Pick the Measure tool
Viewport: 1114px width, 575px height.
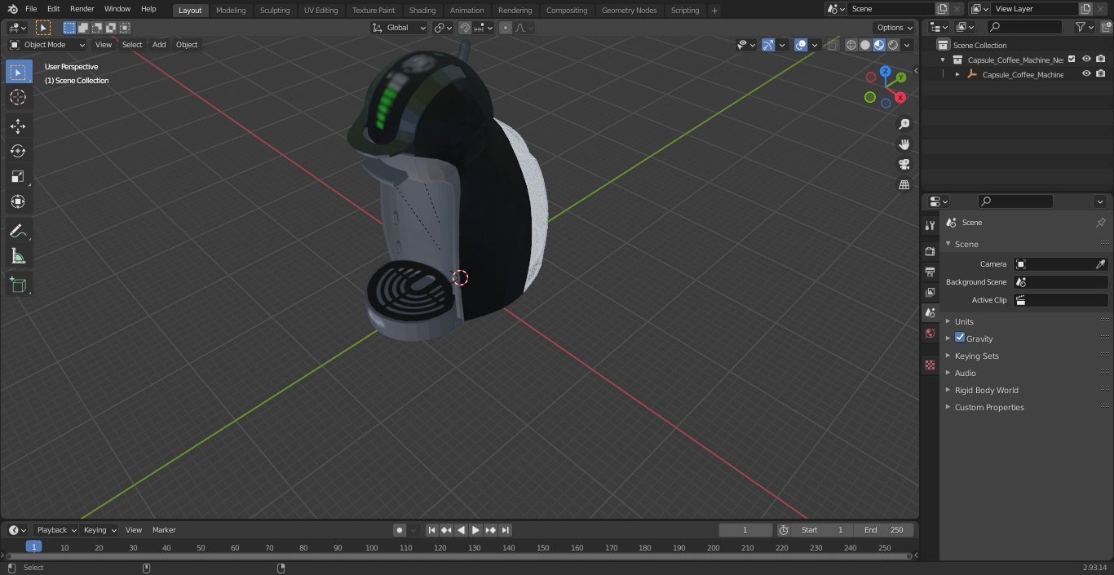[x=18, y=257]
